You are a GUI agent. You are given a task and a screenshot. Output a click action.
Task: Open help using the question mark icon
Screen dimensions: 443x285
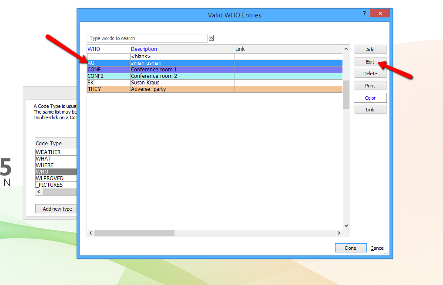[364, 13]
